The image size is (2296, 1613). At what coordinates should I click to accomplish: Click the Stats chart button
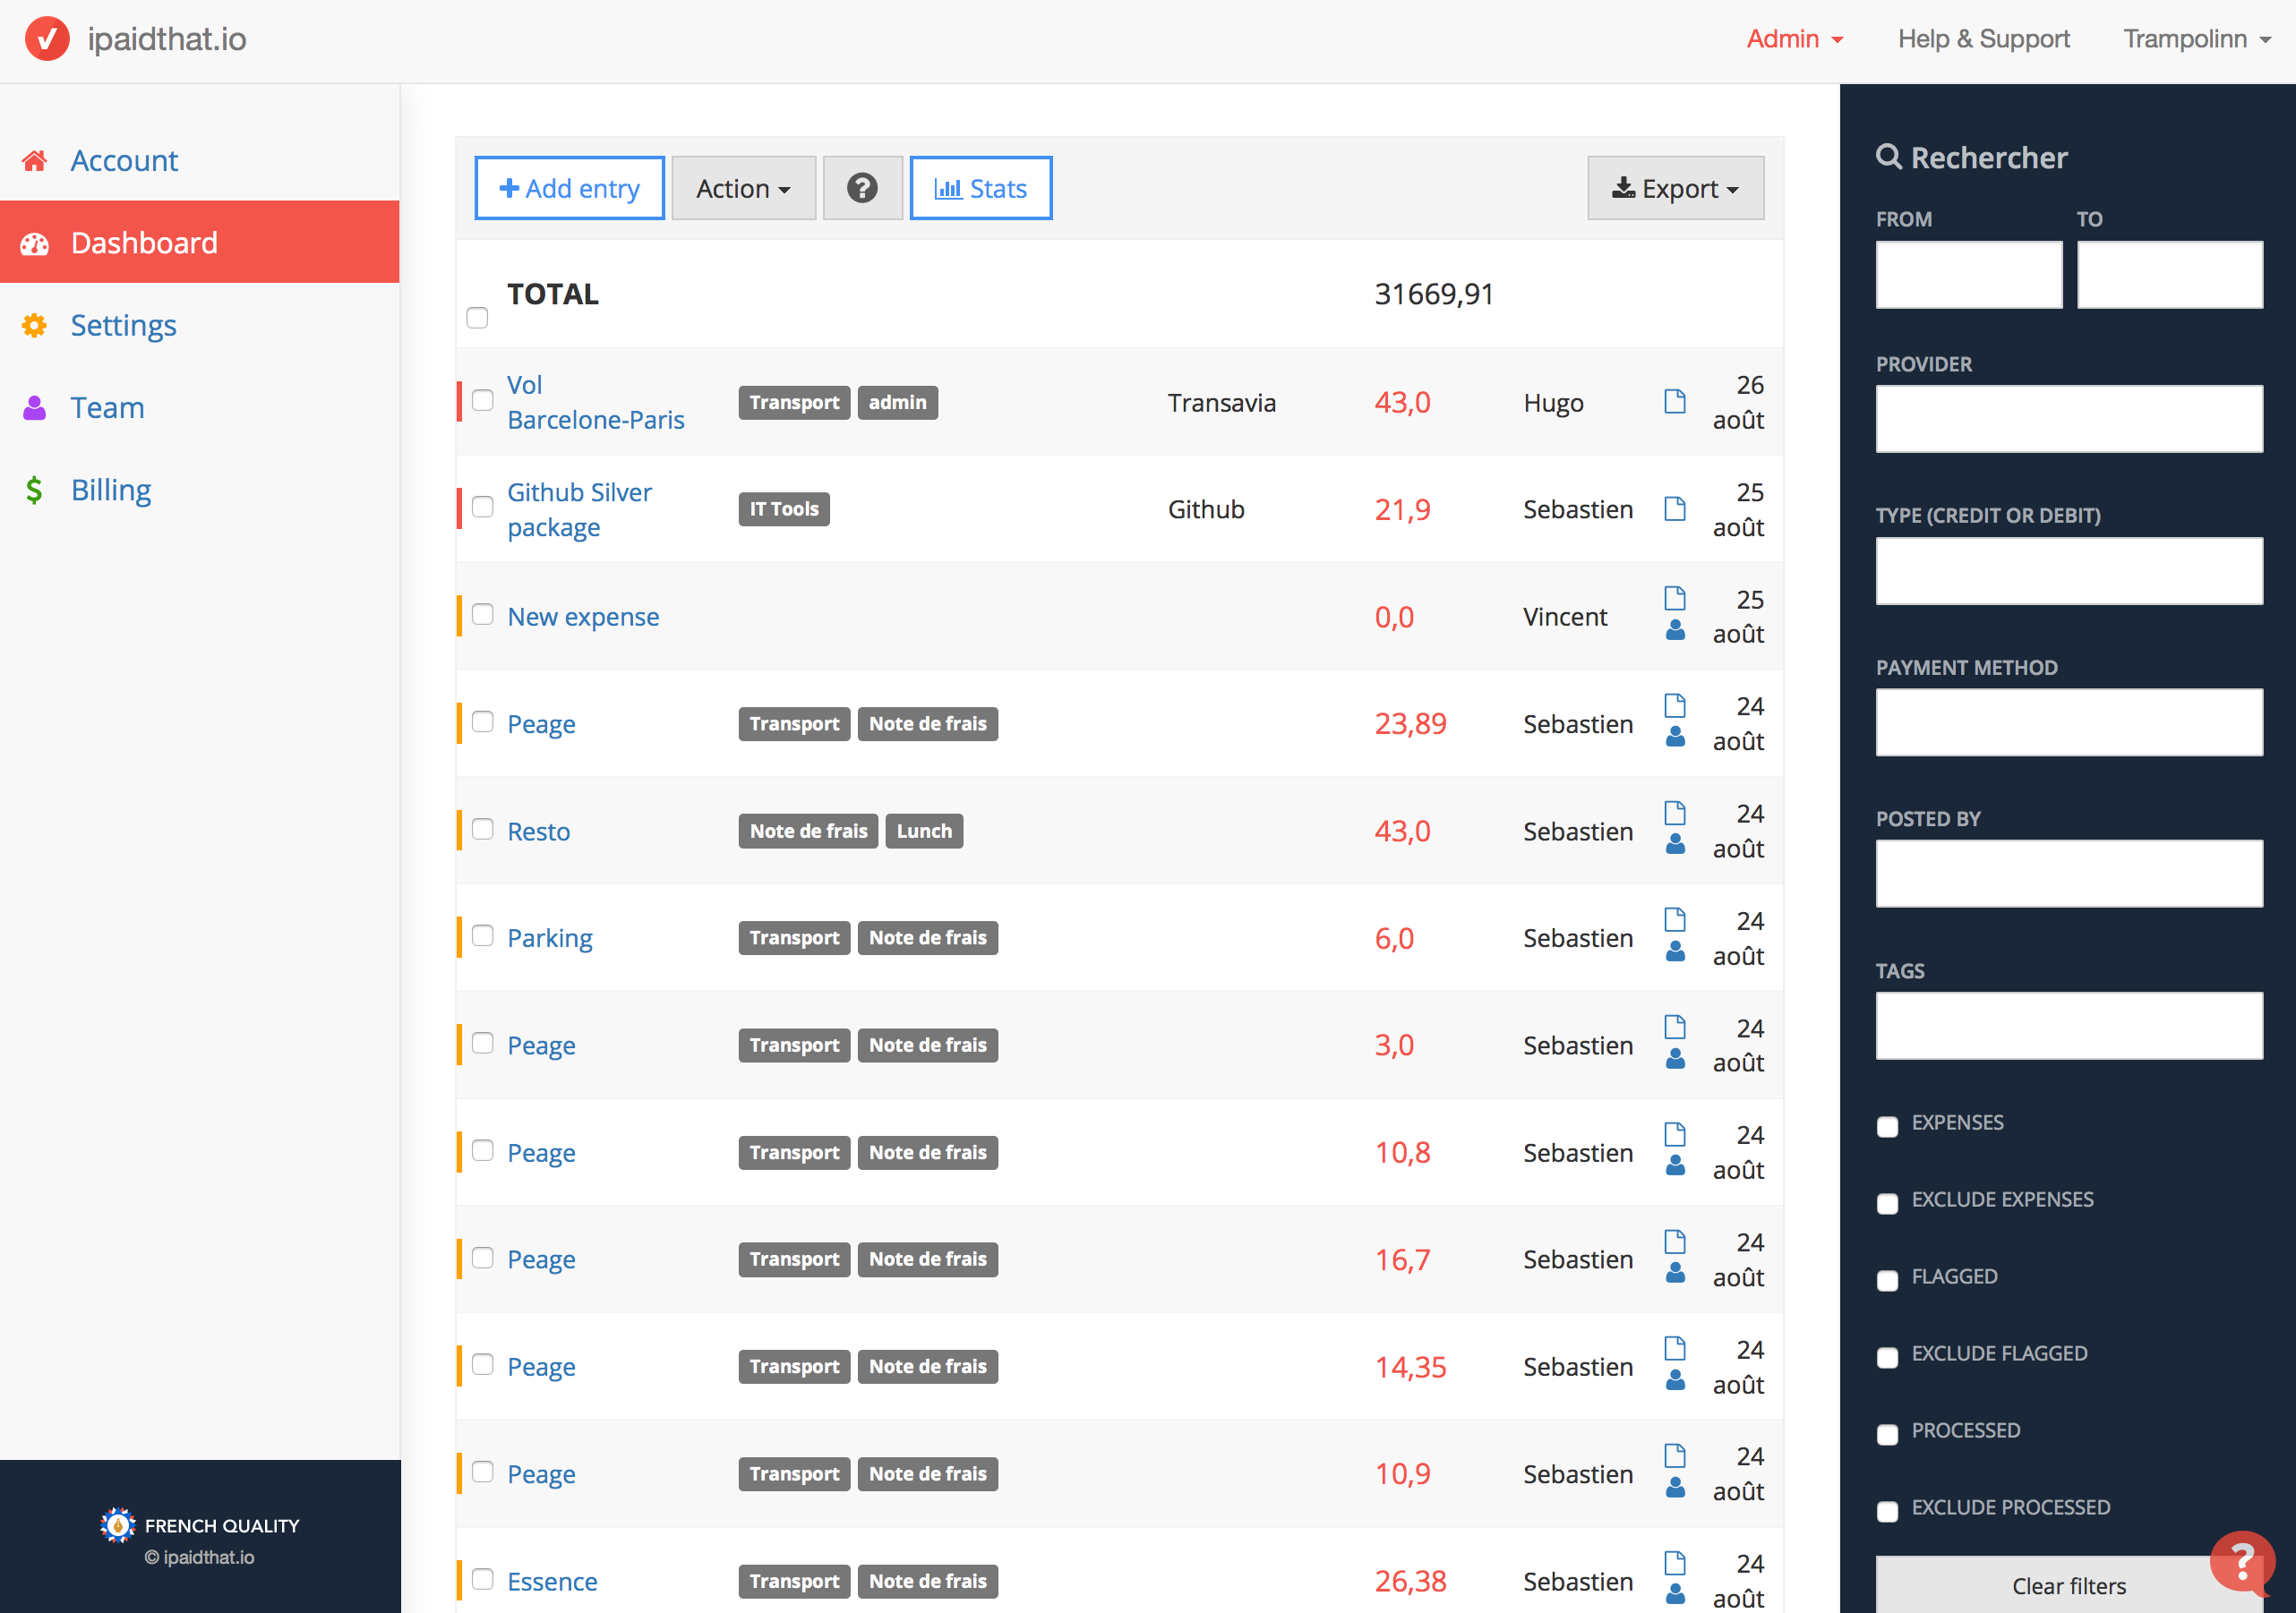pyautogui.click(x=980, y=188)
